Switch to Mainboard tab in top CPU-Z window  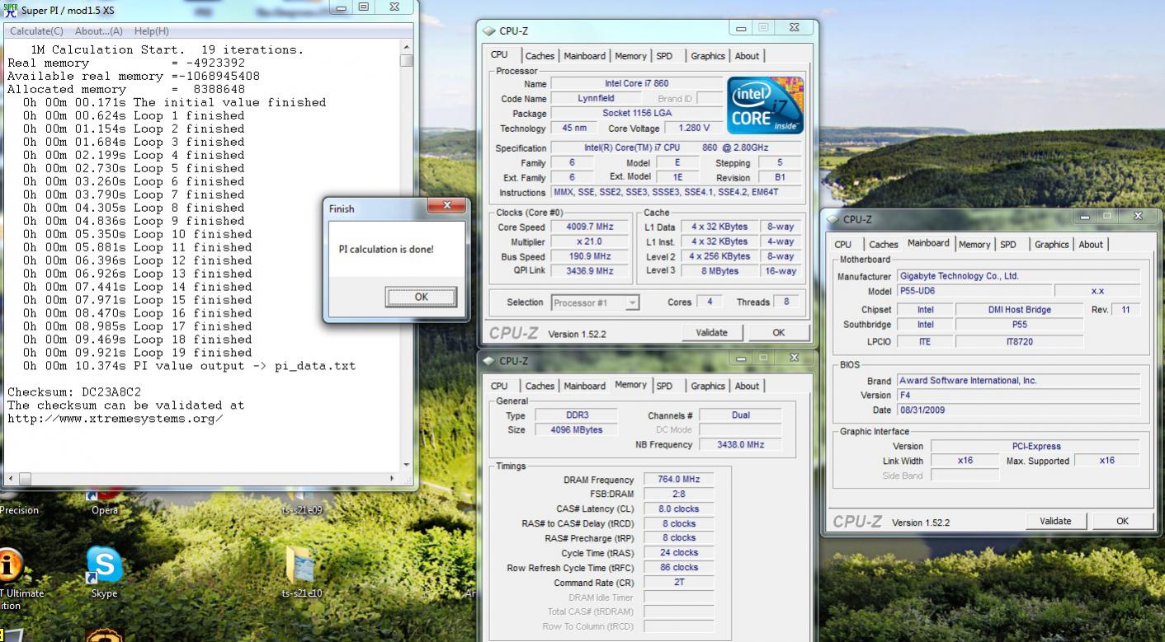tap(584, 56)
